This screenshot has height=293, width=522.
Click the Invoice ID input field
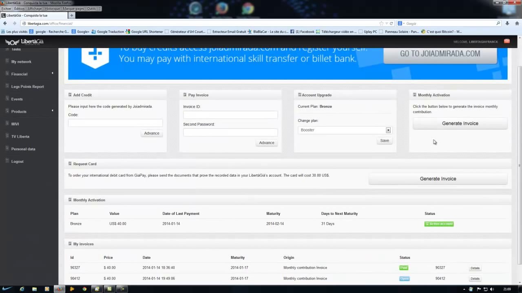[230, 115]
